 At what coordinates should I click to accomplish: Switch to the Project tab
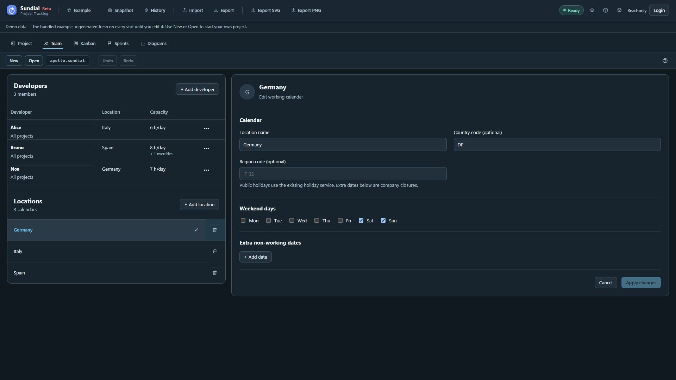tap(21, 44)
